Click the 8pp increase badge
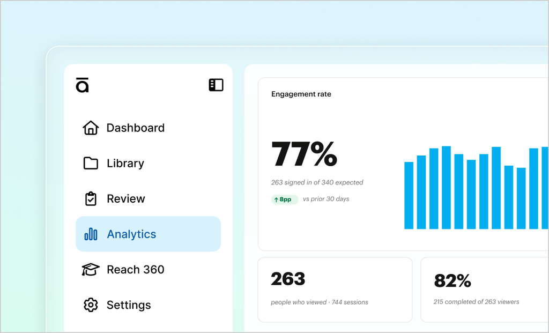The height and width of the screenshot is (333, 549). [285, 199]
